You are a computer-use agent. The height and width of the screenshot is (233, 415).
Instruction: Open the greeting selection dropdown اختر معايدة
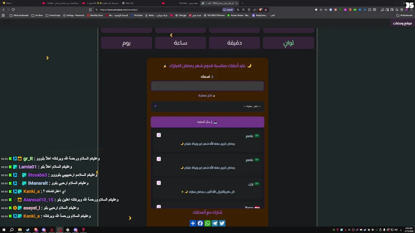point(207,106)
